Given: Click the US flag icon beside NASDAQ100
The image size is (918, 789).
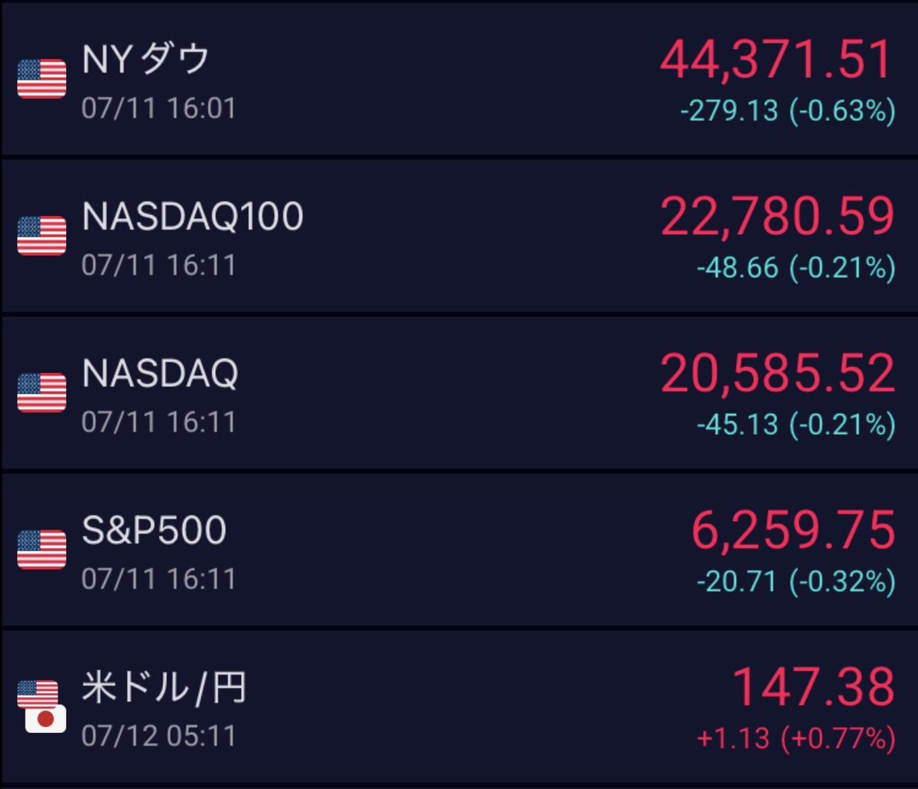Looking at the screenshot, I should (42, 236).
